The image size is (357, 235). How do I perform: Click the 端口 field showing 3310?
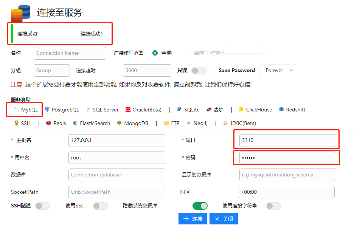(x=287, y=141)
